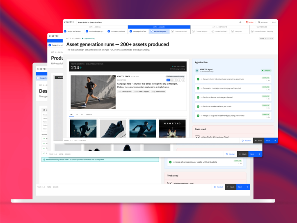
Task: Expand 'Produces format variants per channel' row
Action: 233,97
